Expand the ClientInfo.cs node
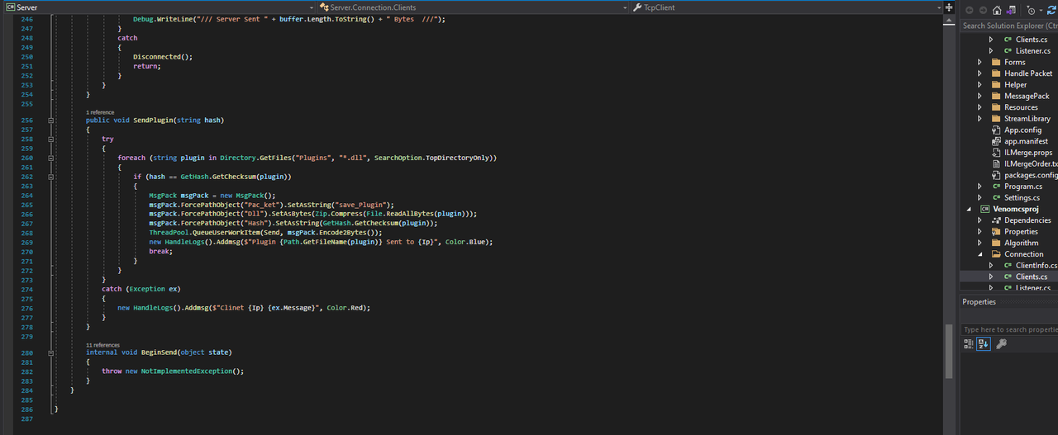Screen dimensions: 1058x435 [991, 266]
